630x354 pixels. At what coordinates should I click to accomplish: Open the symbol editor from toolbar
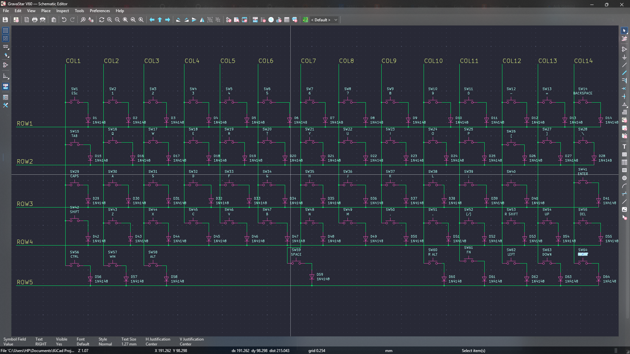(229, 20)
